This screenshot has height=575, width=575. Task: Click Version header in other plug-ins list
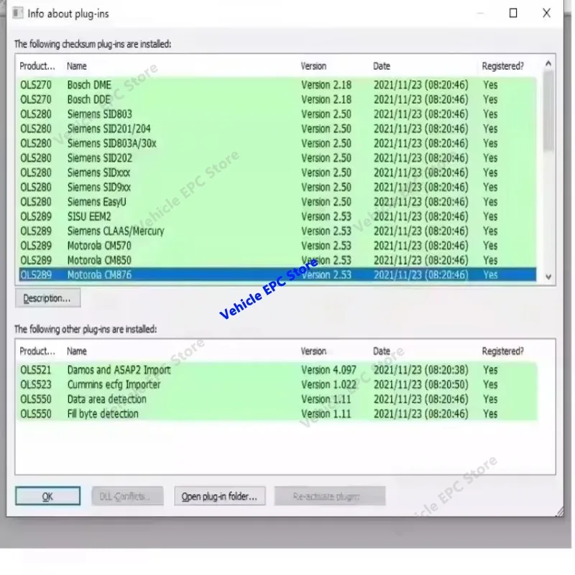point(313,351)
